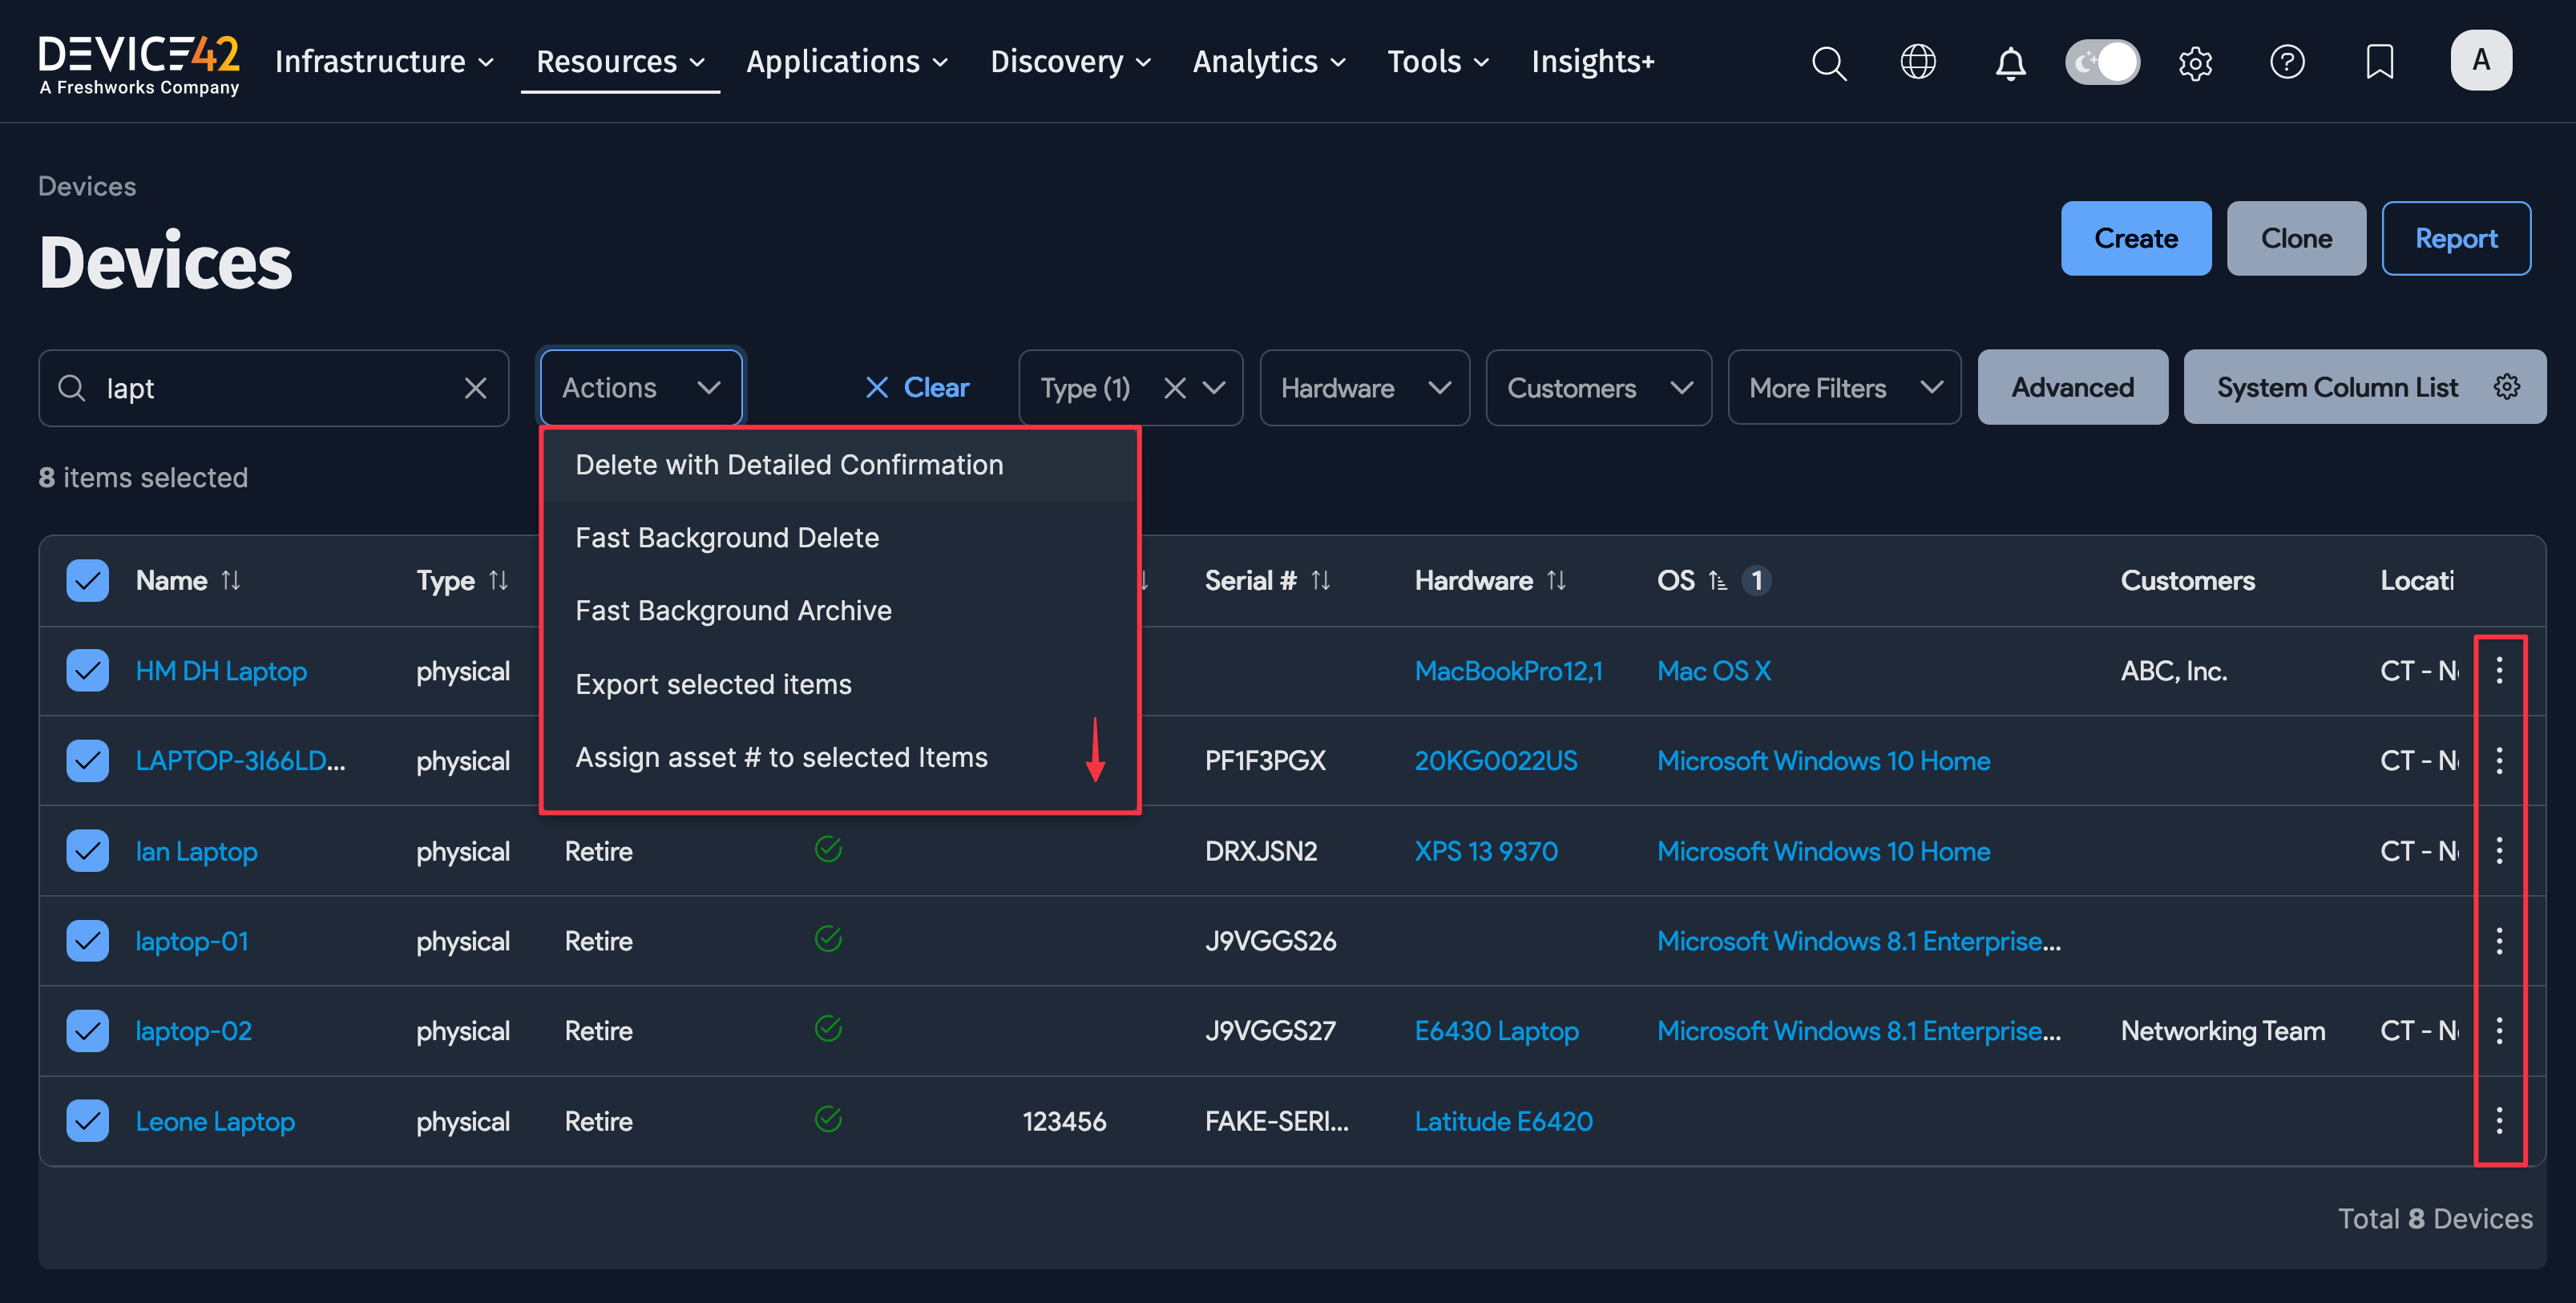The height and width of the screenshot is (1303, 2576).
Task: Click the bookmark icon in top bar
Action: tap(2380, 62)
